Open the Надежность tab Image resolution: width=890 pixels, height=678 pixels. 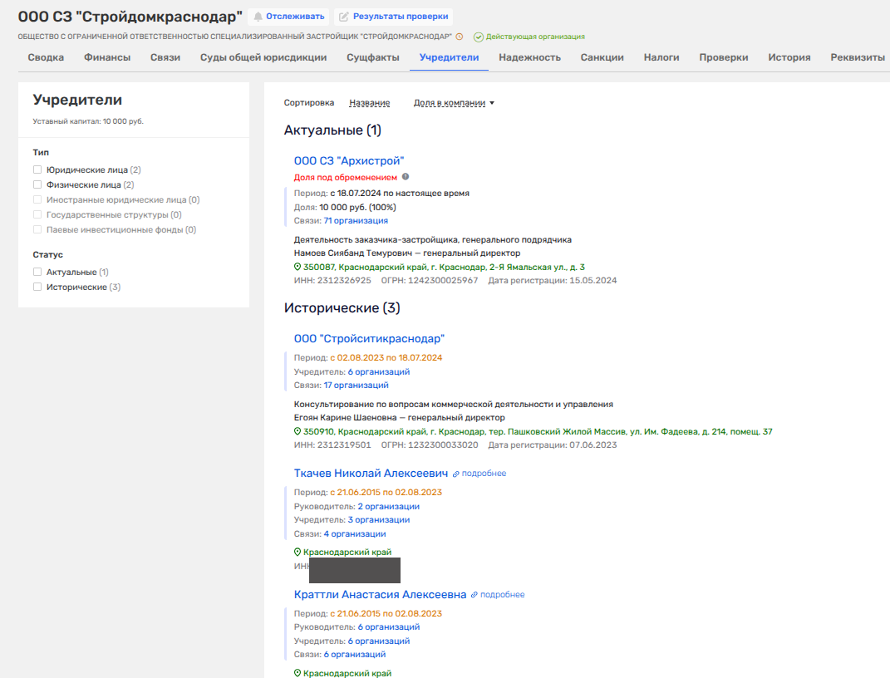coord(529,57)
